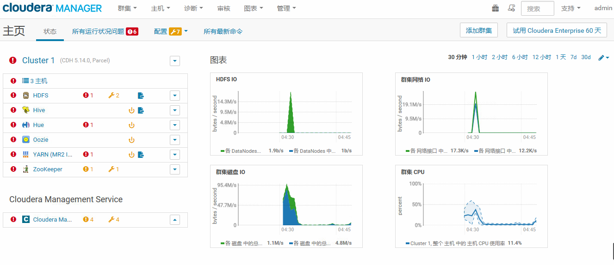Open the admin user menu
Image resolution: width=614 pixels, height=265 pixels.
point(603,8)
